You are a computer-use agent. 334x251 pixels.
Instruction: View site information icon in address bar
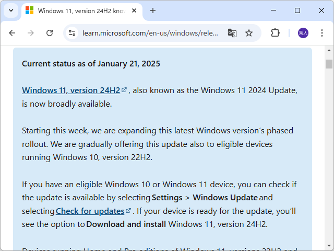(72, 33)
